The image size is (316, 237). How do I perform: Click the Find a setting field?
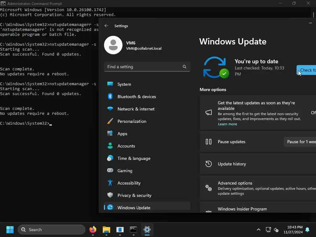147,67
